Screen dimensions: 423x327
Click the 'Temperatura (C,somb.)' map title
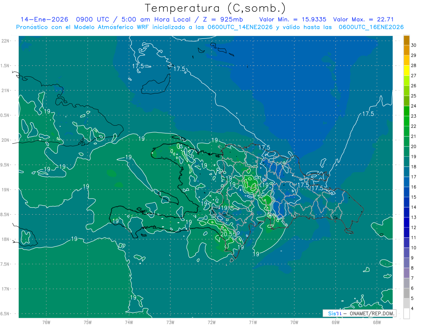click(215, 8)
